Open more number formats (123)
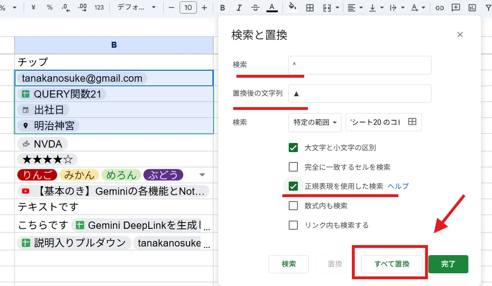This screenshot has width=492, height=286. (99, 7)
